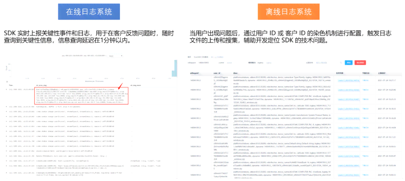
Task: Open the Auto interval dropdown above the histogram
Action: coord(116,56)
